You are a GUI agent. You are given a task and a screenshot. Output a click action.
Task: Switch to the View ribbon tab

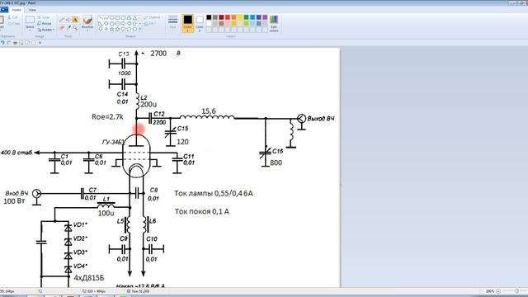[32, 10]
